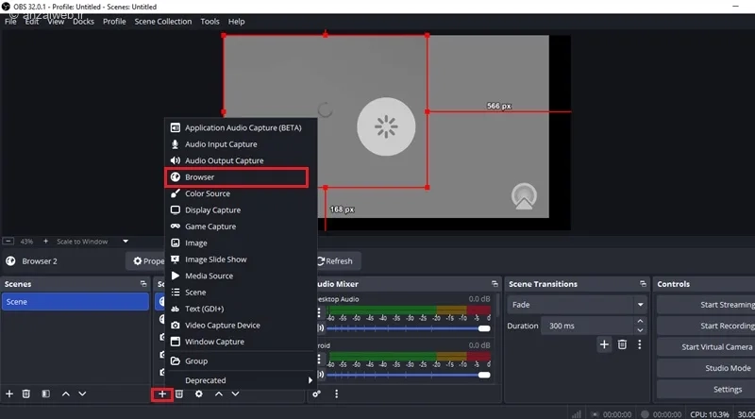Open the Help menu
The image size is (755, 419).
coord(237,21)
